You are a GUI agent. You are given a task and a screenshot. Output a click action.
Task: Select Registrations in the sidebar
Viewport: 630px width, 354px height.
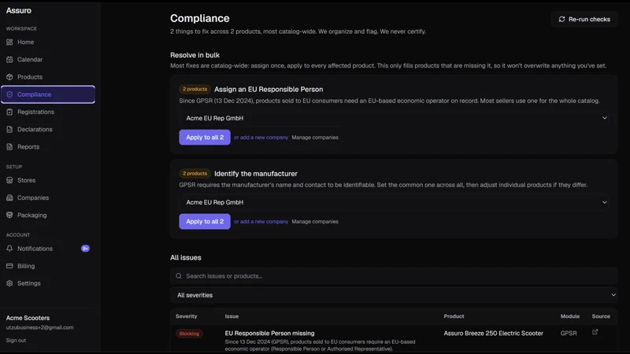click(x=48, y=112)
